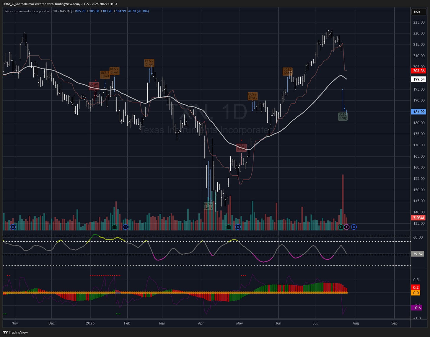Click the 'Texas Instruments Incorporated' symbol title
Screen dimensions: 430x337
click(27, 11)
